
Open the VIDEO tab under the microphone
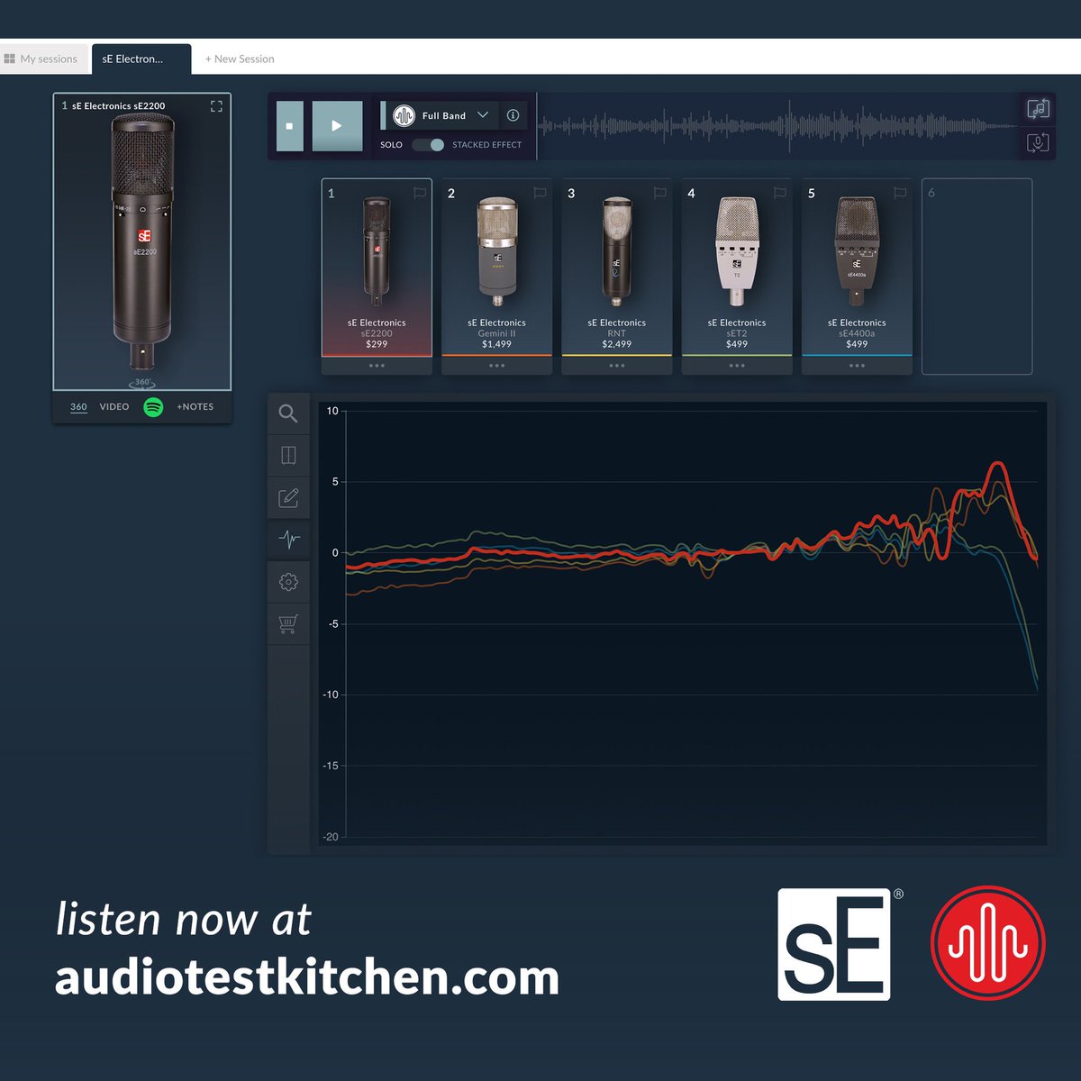(x=114, y=407)
